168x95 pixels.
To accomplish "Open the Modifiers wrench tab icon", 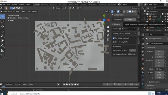I will [143, 72].
